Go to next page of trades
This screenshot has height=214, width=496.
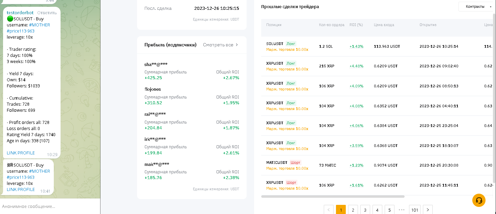coord(428,210)
